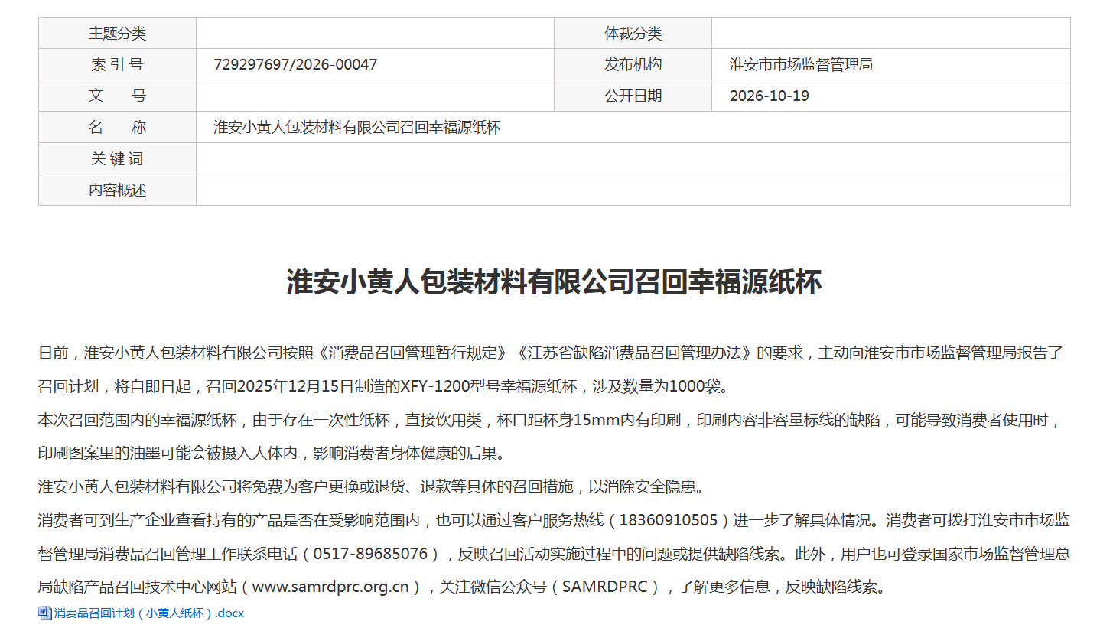Click the 体裁分类 header cell
Viewport: 1113px width, 631px height.
click(633, 33)
